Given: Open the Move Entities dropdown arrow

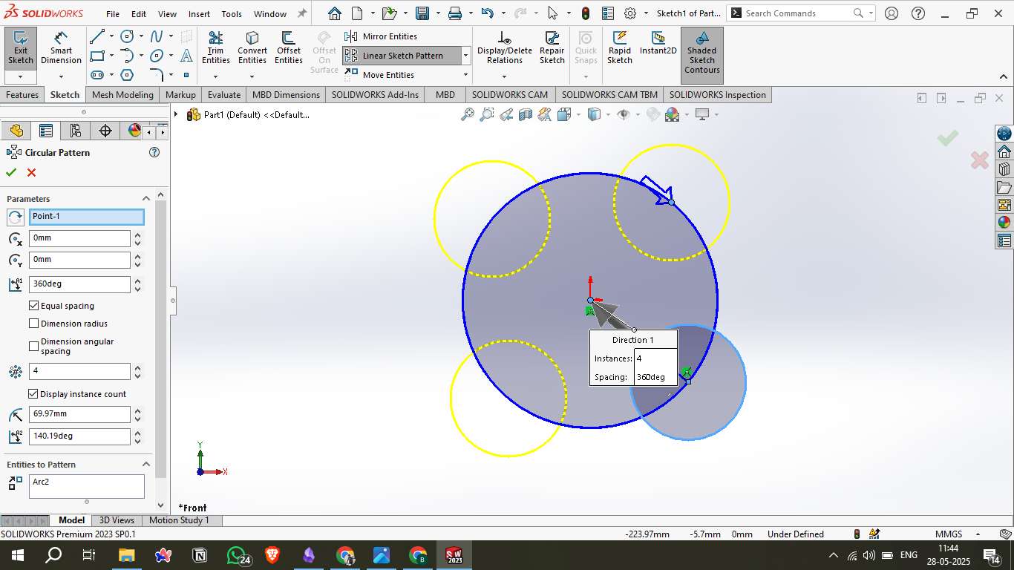Looking at the screenshot, I should click(x=466, y=75).
